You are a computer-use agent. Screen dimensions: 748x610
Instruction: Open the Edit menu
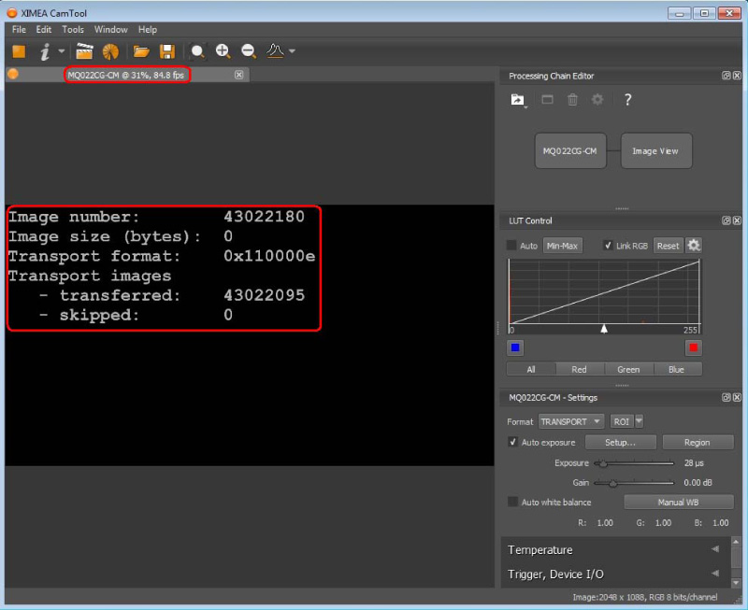[43, 30]
